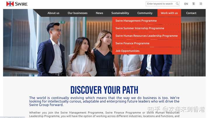Open the Contact page
The width and height of the screenshot is (210, 118).
[191, 13]
